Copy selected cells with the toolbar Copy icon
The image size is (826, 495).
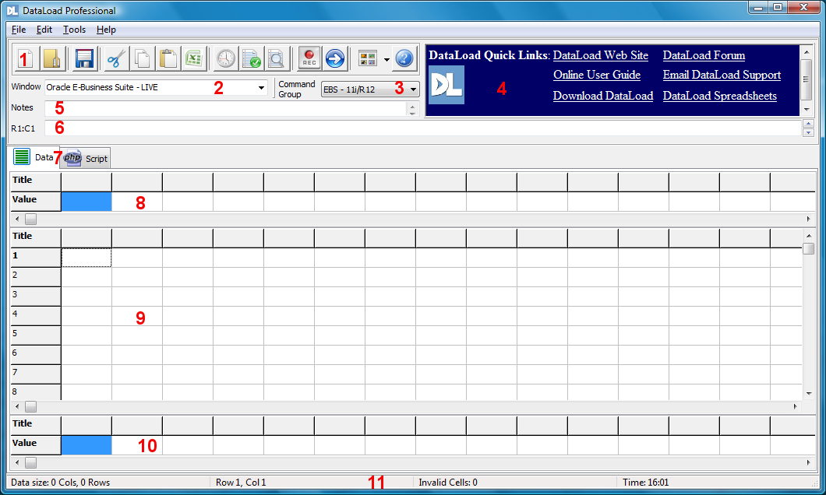pyautogui.click(x=143, y=58)
